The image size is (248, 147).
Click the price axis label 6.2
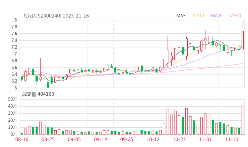(x=14, y=81)
